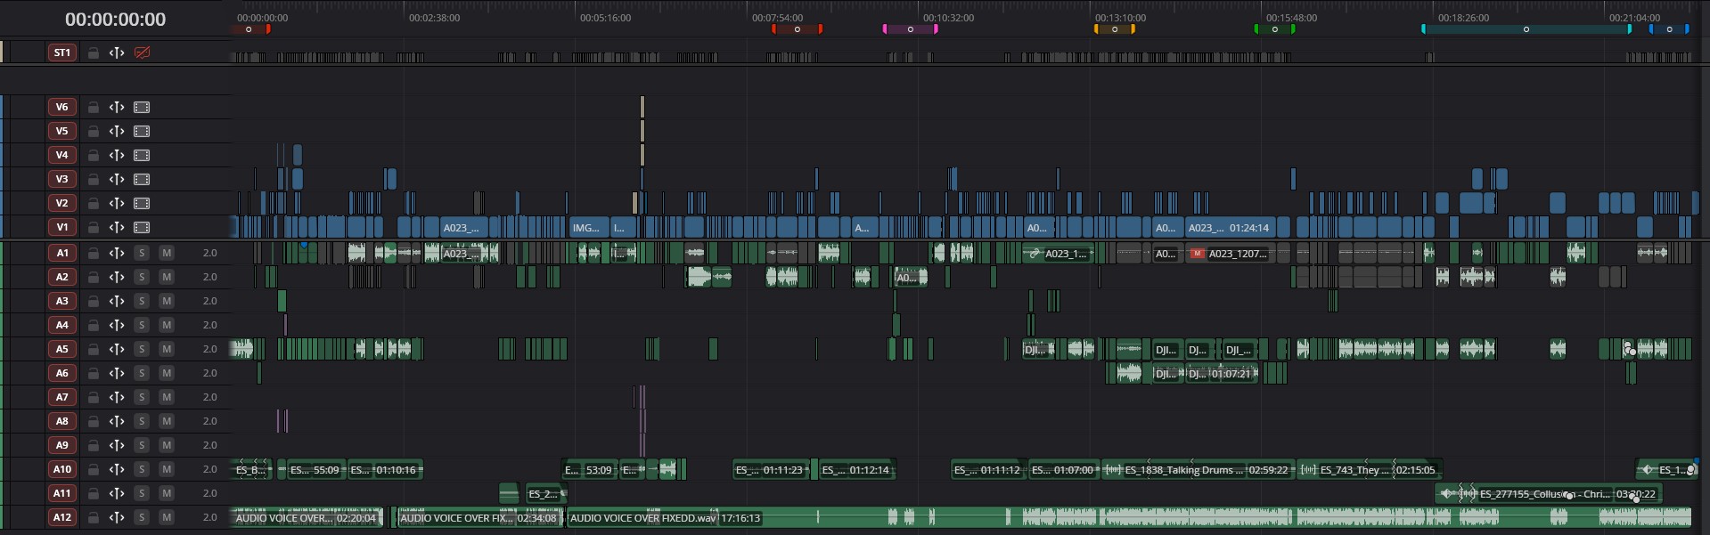The height and width of the screenshot is (535, 1710).
Task: Mute the A10 music track
Action: coord(166,469)
